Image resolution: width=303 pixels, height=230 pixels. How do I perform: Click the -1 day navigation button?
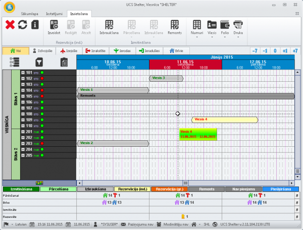tap(265, 51)
